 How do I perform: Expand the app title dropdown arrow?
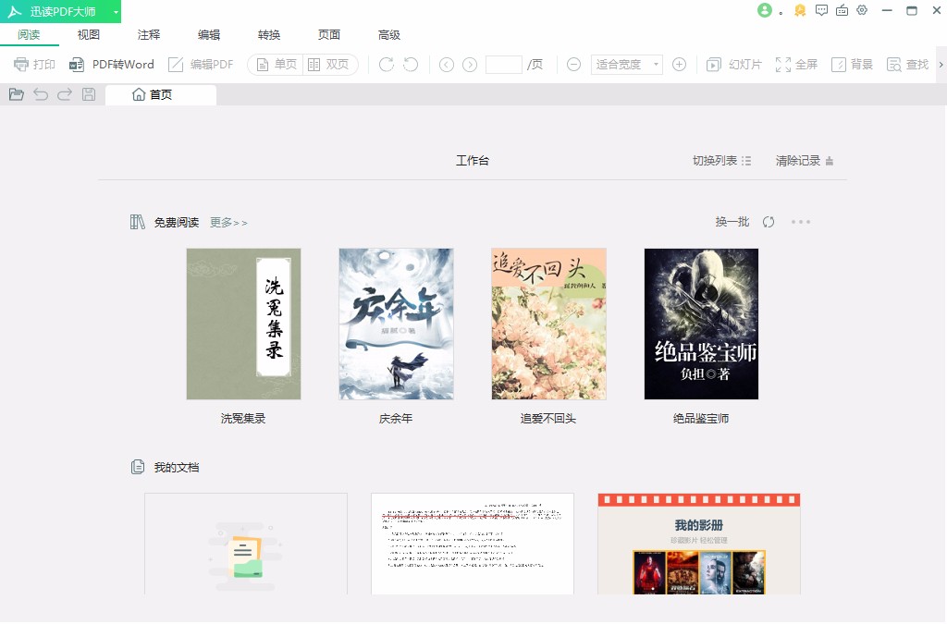click(115, 11)
